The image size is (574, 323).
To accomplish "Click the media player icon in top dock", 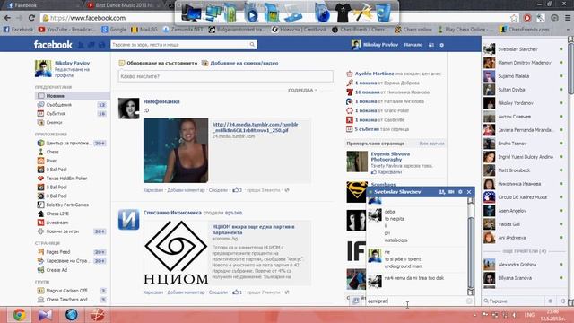I will (251, 13).
